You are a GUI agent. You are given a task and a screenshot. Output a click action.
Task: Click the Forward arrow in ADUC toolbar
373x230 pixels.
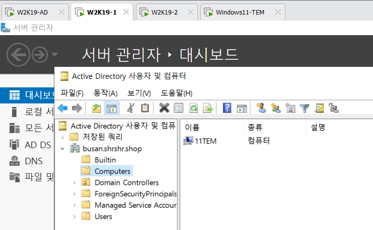point(77,108)
